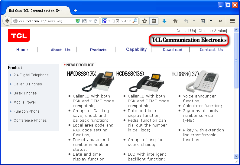Click the address bar URL field

tap(46, 21)
